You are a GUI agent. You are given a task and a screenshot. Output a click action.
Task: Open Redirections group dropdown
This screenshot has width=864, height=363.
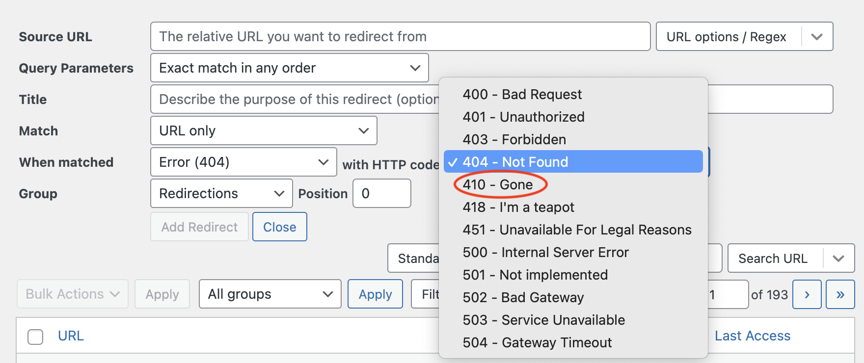coord(221,194)
